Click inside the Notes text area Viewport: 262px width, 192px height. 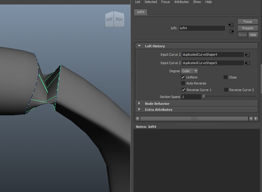[x=197, y=160]
